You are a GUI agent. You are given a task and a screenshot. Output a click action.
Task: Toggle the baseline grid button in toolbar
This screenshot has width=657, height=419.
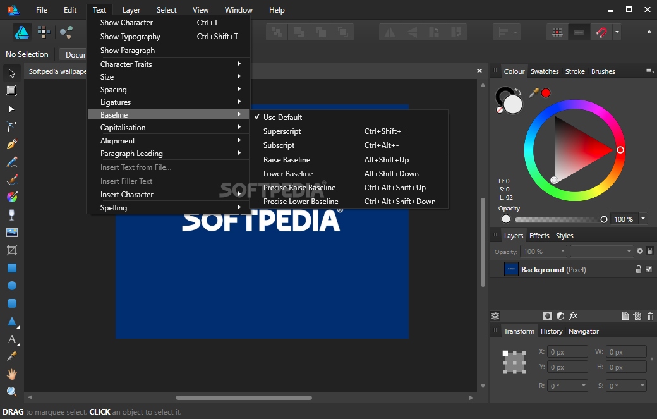(x=579, y=32)
